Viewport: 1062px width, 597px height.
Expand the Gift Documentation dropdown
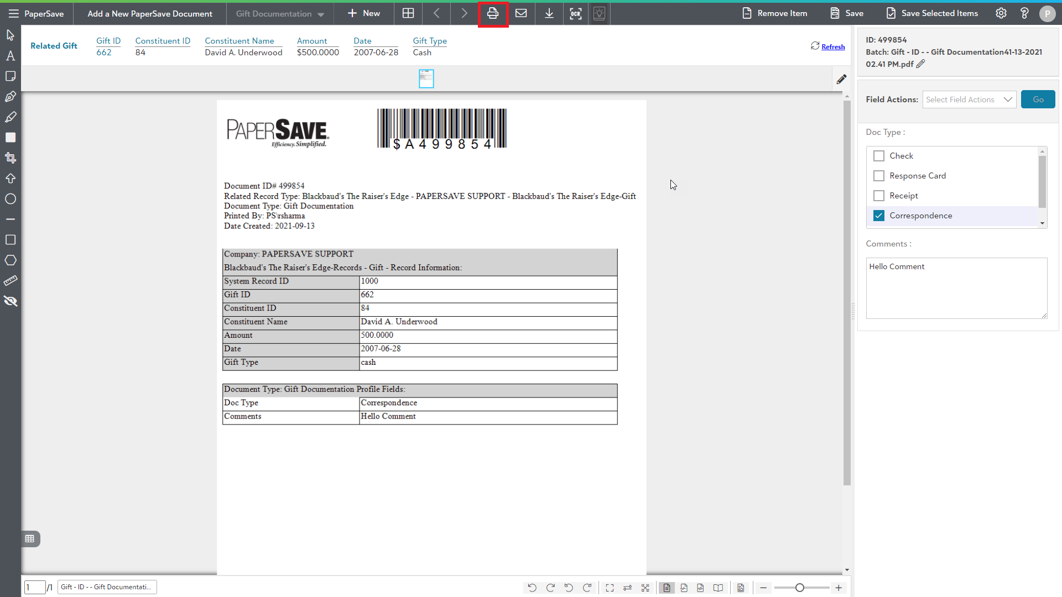click(280, 14)
